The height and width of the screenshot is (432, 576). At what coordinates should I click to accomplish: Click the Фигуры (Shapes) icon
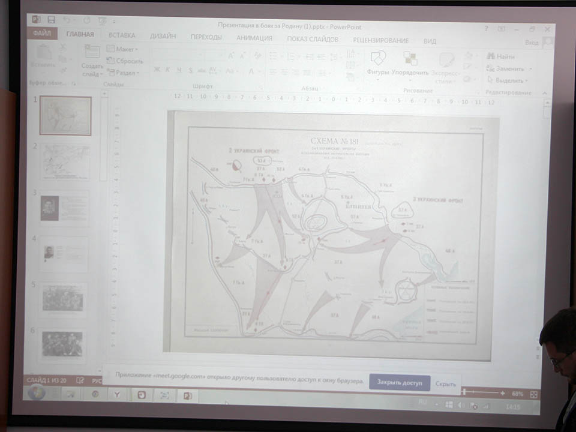tap(378, 62)
